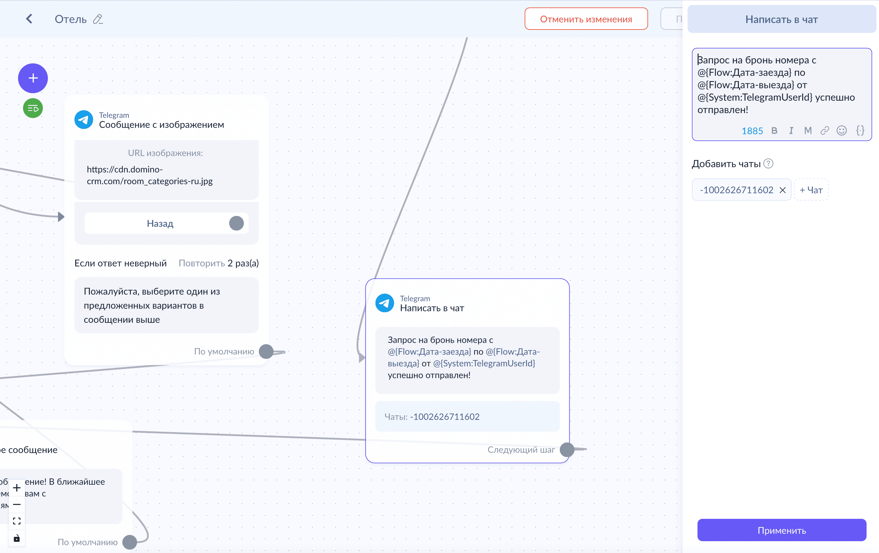Click the Написать в чат block title
Viewport: 879px width, 553px height.
[432, 308]
